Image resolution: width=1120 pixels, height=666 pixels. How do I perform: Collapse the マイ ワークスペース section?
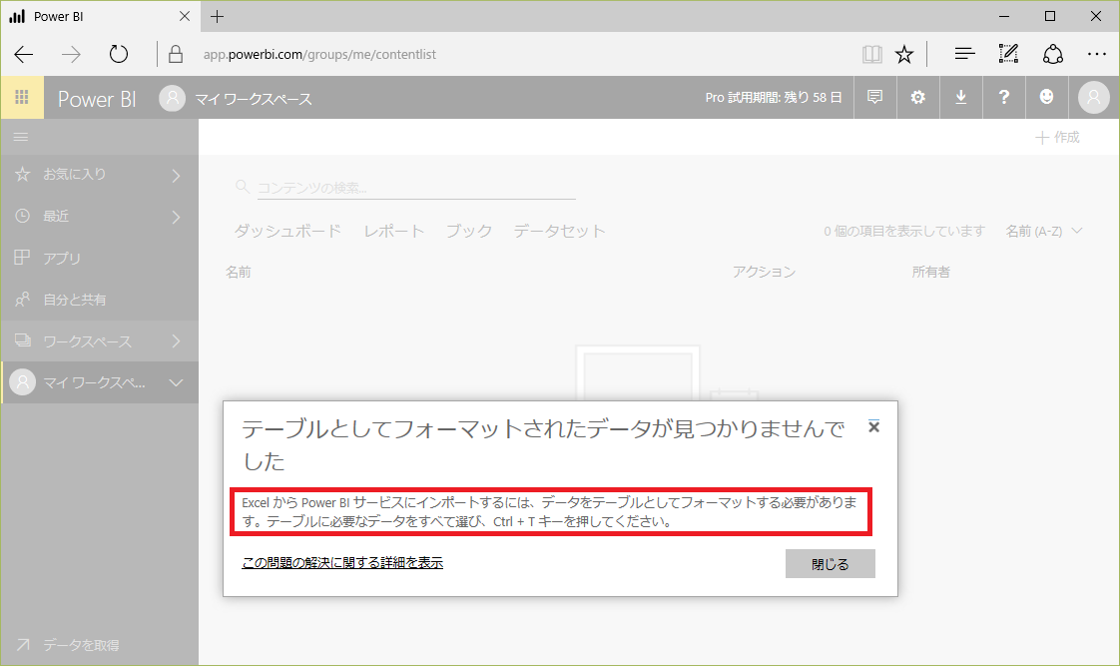176,383
